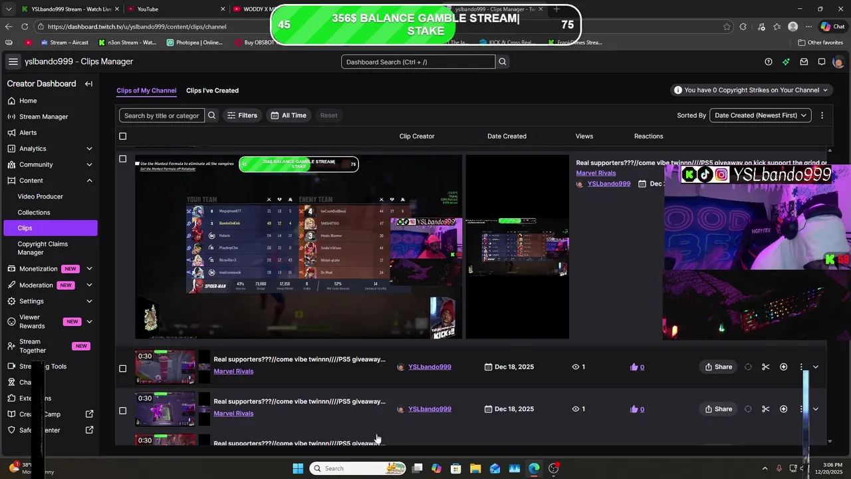Share the second Dec 18 clip
The image size is (851, 479).
tap(719, 409)
